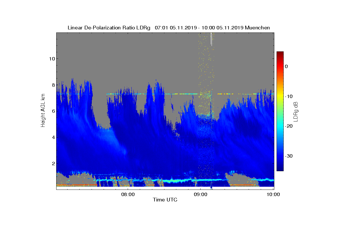This screenshot has width=339, height=226.
Task: Click the Time UTC axis title
Action: pyautogui.click(x=165, y=200)
